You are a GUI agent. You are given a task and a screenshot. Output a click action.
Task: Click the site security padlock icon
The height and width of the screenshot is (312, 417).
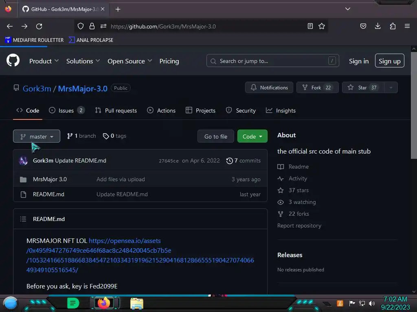pos(92,26)
